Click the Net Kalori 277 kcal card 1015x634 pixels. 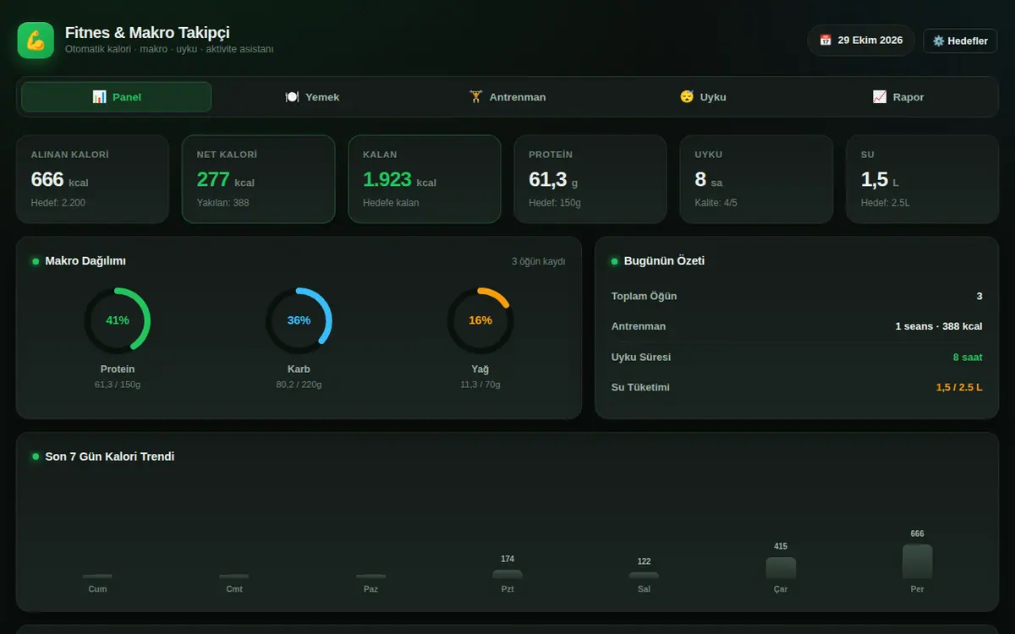(x=258, y=179)
